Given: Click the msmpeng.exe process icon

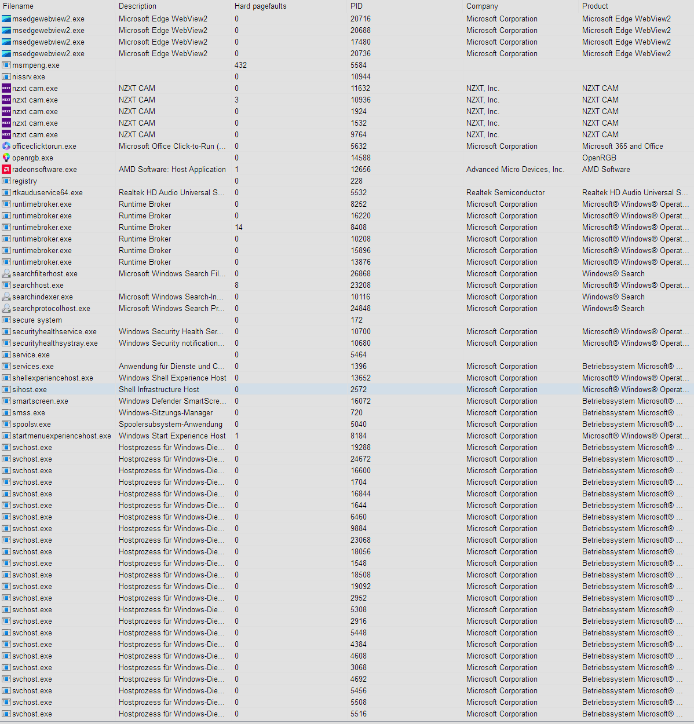Looking at the screenshot, I should click(6, 65).
